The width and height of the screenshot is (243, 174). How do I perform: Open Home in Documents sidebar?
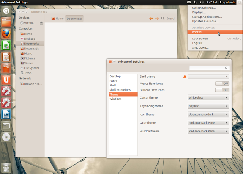[x=30, y=34]
